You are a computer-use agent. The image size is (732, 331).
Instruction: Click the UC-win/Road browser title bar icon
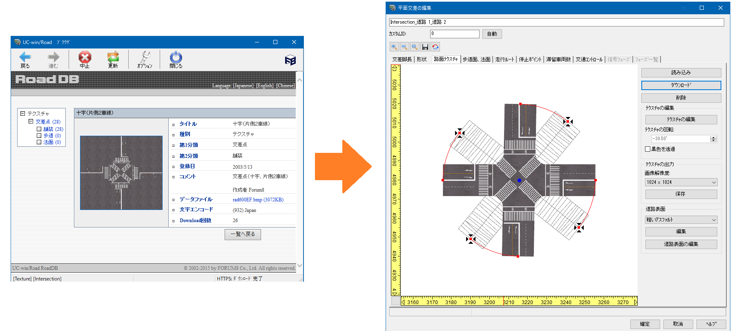[x=17, y=42]
